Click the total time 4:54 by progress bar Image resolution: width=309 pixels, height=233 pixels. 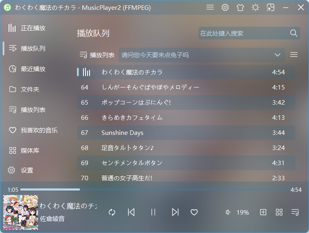[296, 190]
